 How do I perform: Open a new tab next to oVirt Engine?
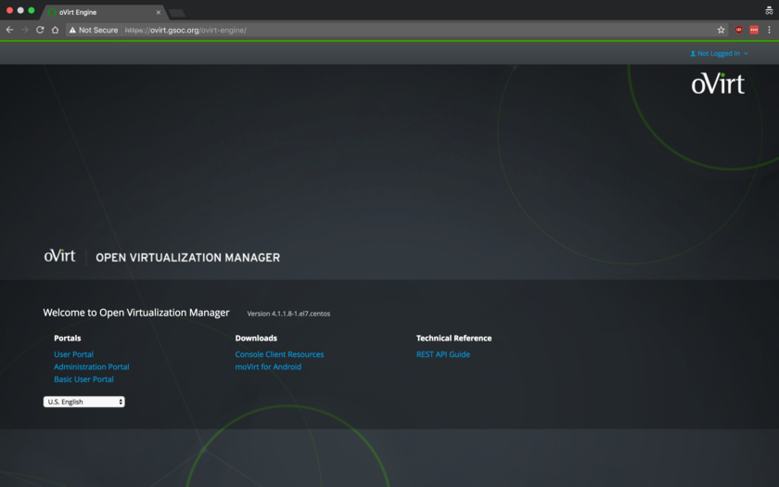click(x=177, y=13)
